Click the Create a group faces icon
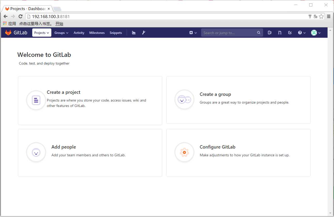The image size is (334, 217). [x=184, y=99]
